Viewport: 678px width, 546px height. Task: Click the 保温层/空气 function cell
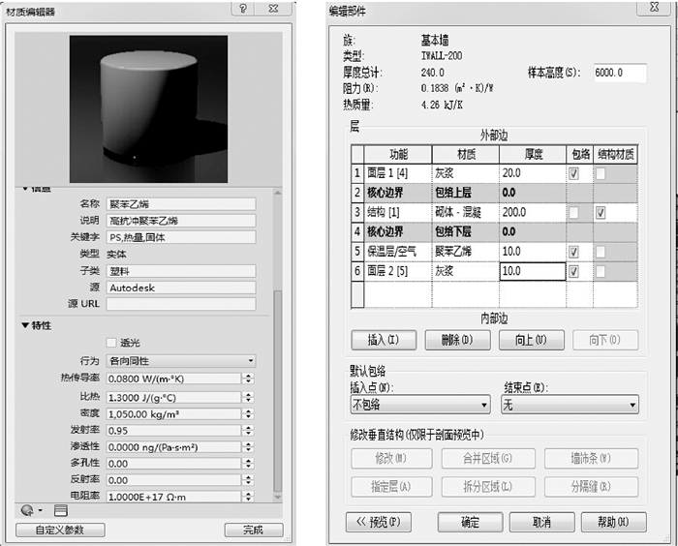398,252
